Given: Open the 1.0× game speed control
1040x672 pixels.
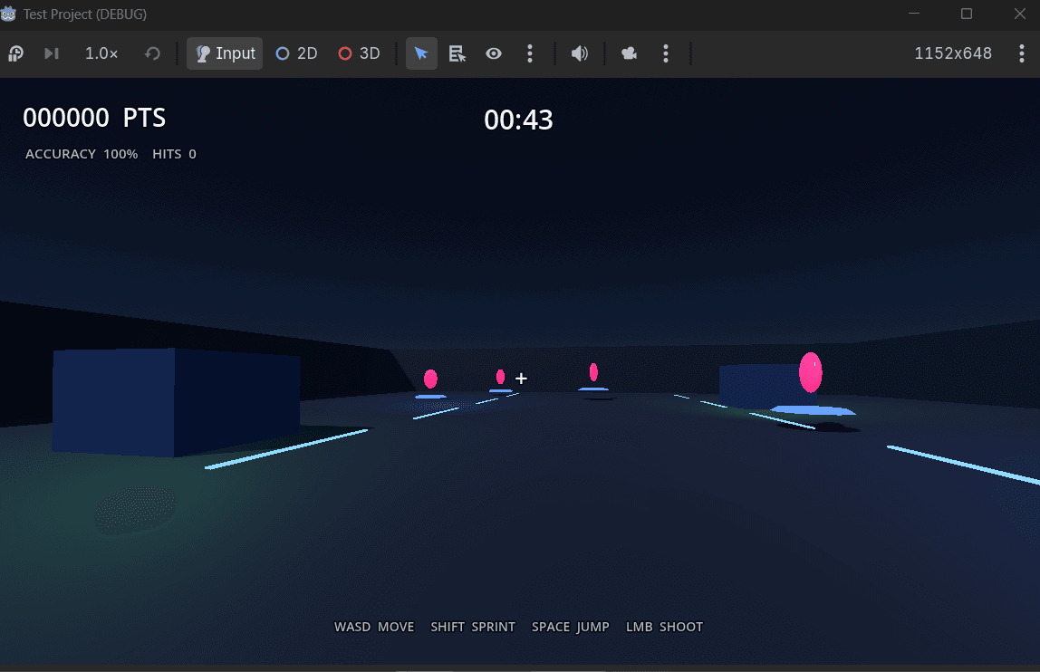Looking at the screenshot, I should click(x=101, y=53).
